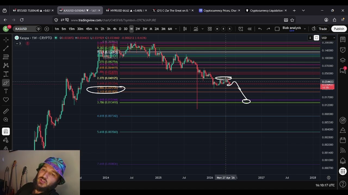
Task: Expand the collapsed indicators legend showing 3
Action: point(18,43)
